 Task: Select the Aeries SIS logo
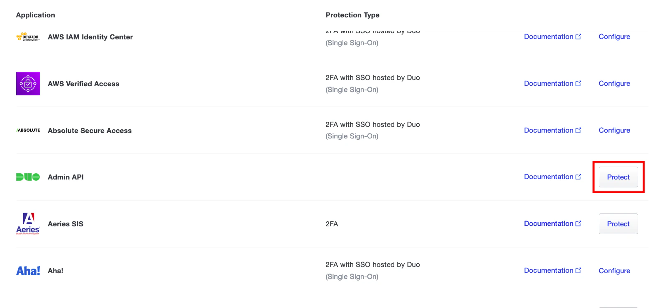[28, 224]
